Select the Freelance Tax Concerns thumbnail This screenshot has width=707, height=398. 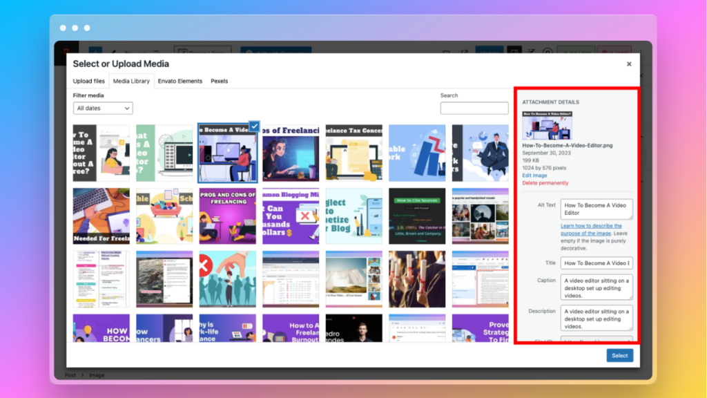(x=353, y=153)
